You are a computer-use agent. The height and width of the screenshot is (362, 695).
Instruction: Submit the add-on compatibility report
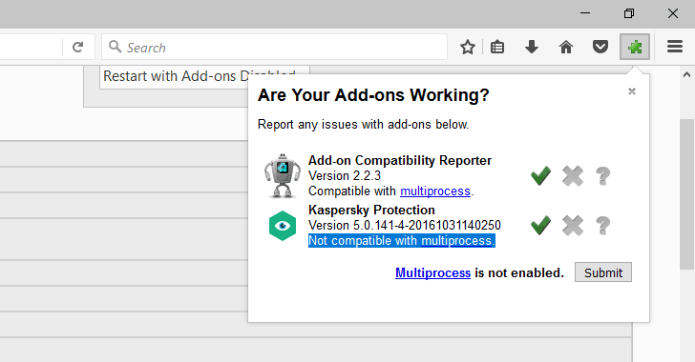point(603,272)
